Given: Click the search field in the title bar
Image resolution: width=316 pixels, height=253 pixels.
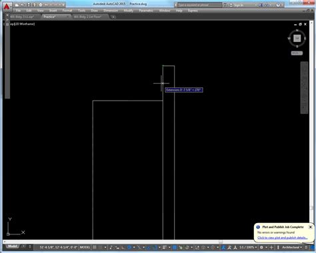Looking at the screenshot, I should [x=199, y=5].
